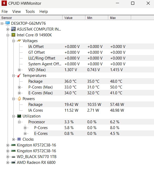Viewport: 154px width, 177px height.
Task: Click the Sensor column header
Action: [31, 18]
